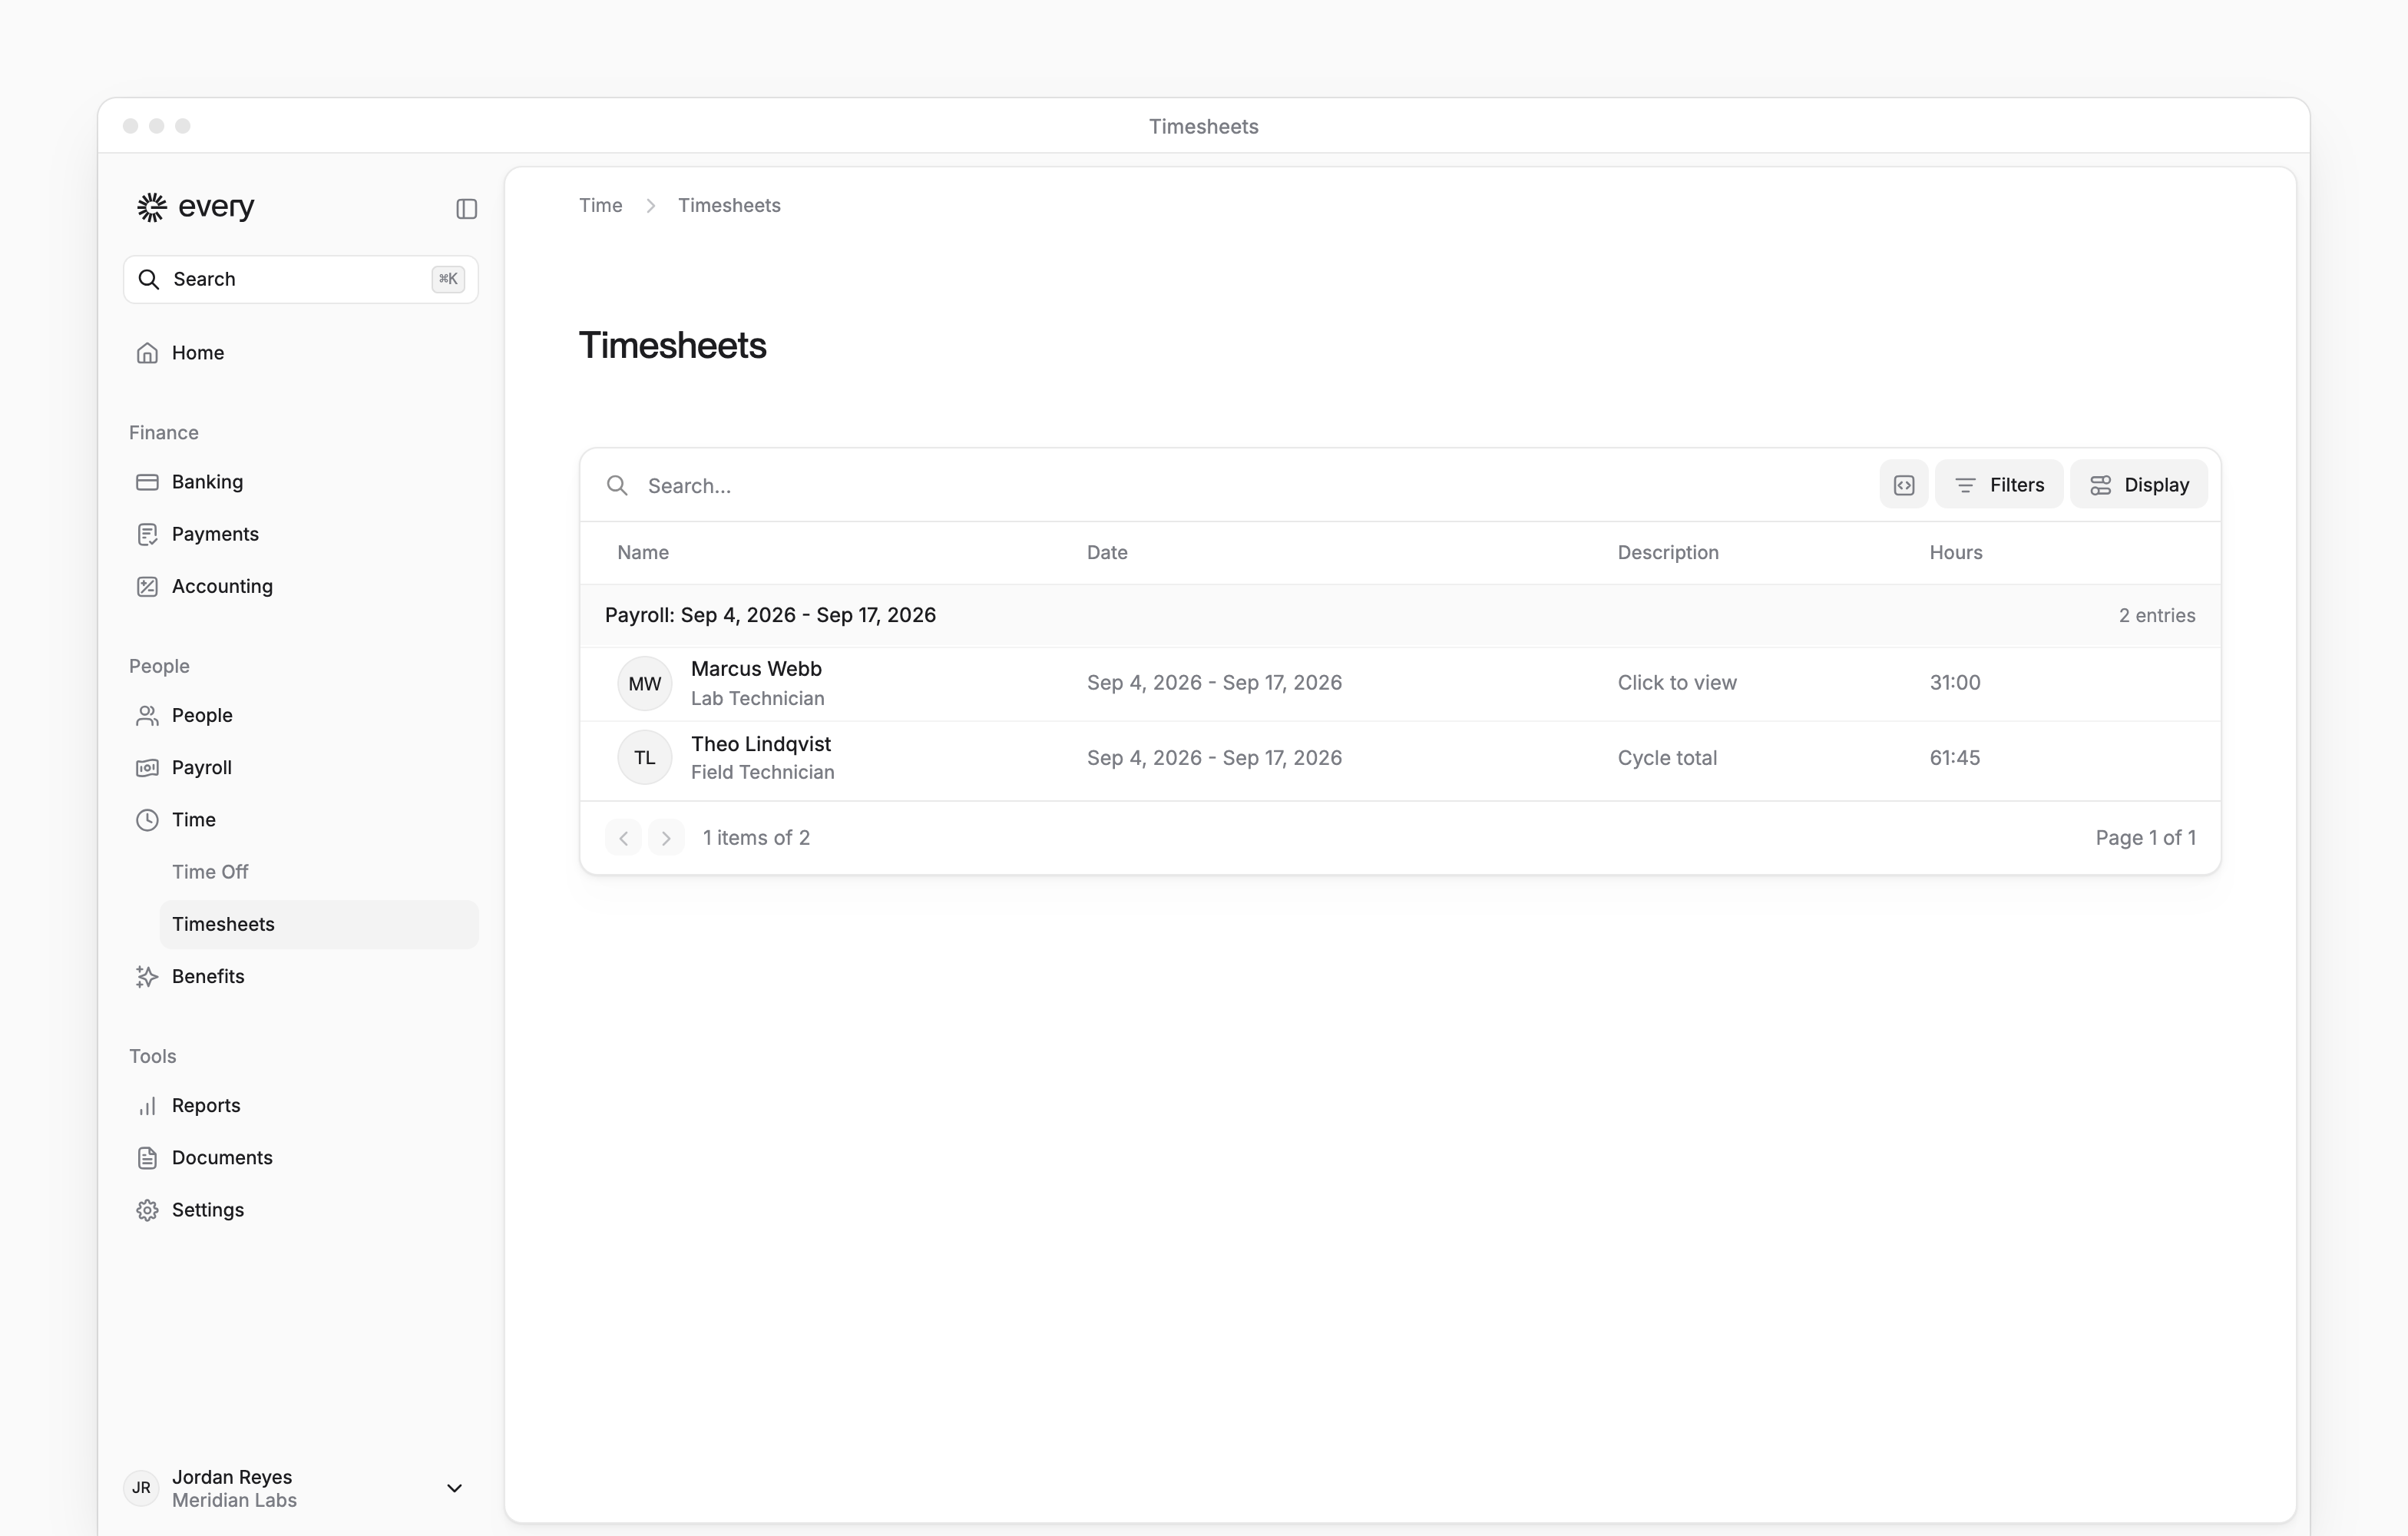The width and height of the screenshot is (2408, 1536).
Task: Click the Benefits sparkle icon
Action: click(147, 976)
